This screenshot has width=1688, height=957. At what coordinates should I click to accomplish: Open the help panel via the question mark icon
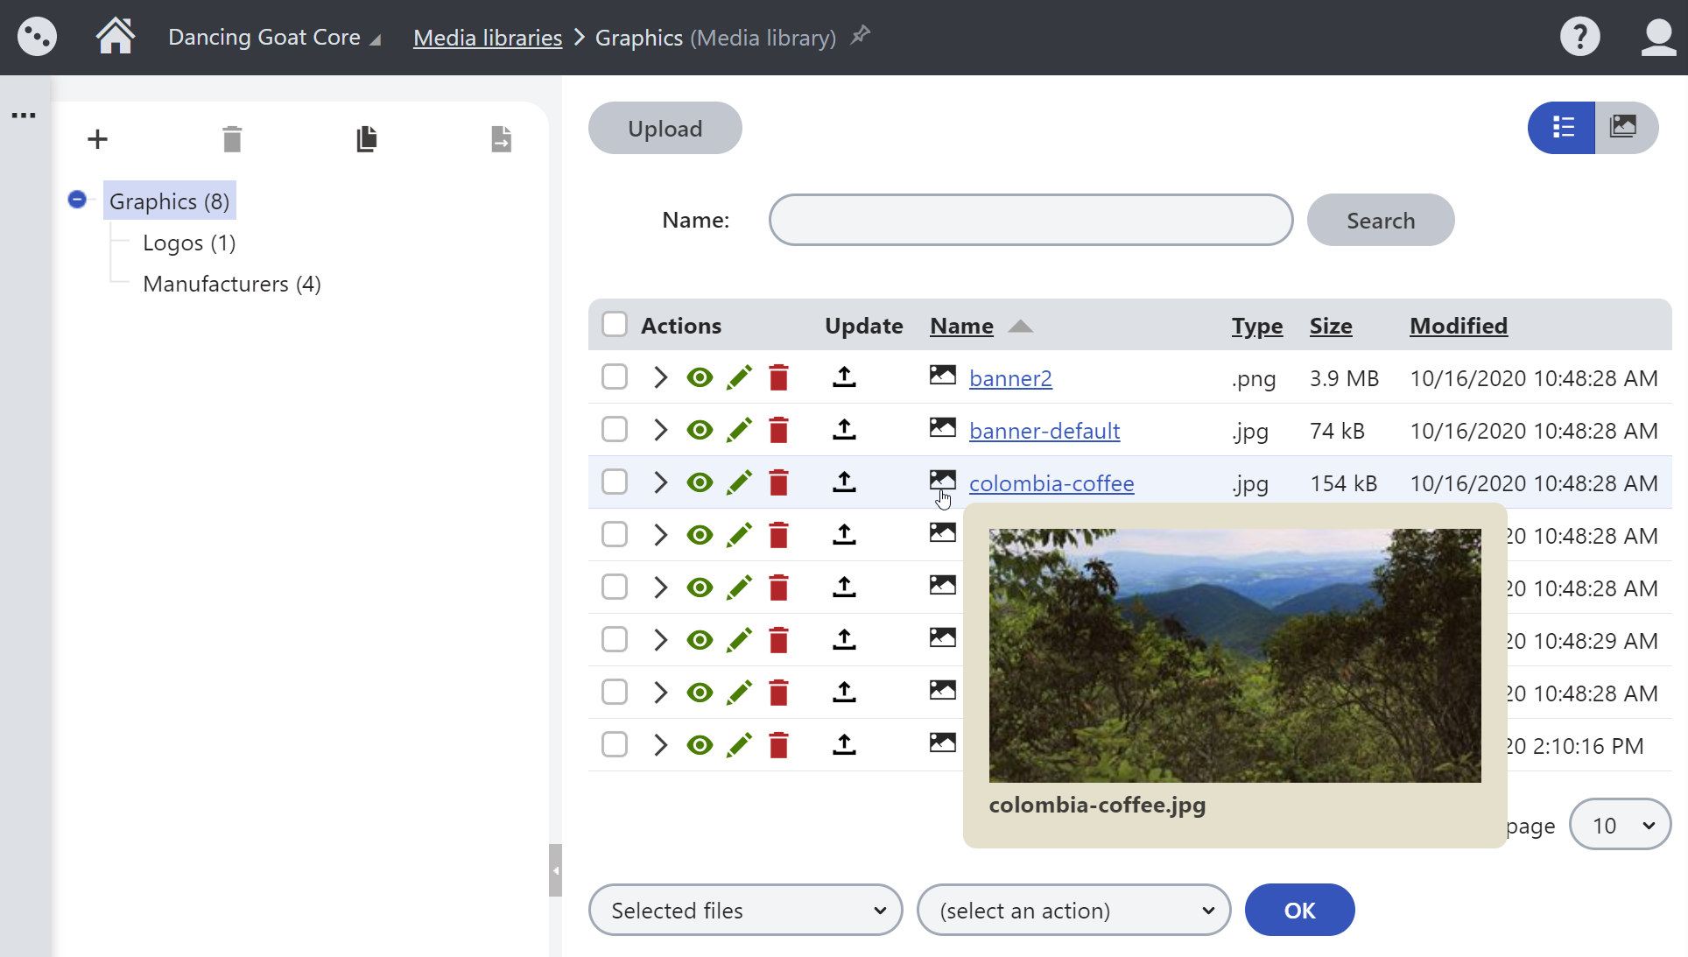(x=1579, y=37)
